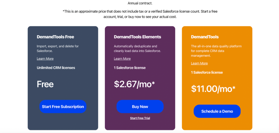
Task: Click Learn More in the orange DemandTools card
Action: pyautogui.click(x=199, y=63)
